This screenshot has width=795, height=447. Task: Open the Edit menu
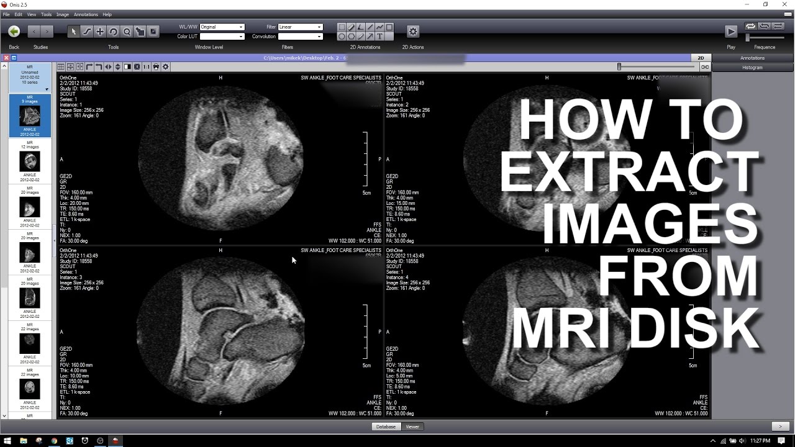point(19,14)
